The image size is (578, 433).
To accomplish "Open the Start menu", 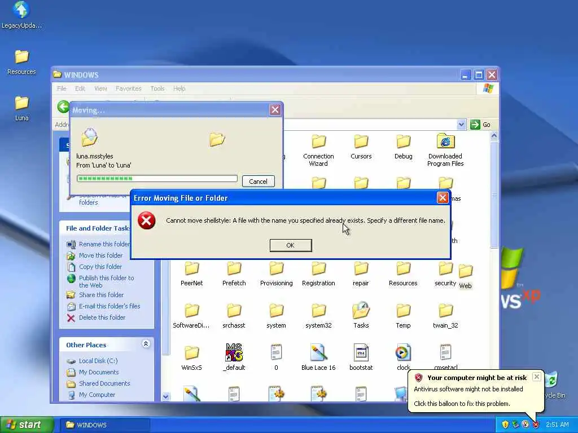I will point(27,425).
